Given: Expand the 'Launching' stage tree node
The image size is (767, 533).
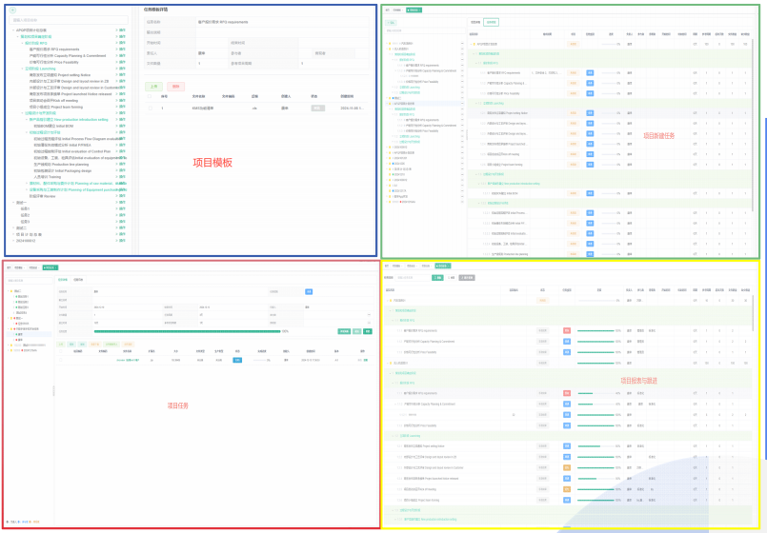Looking at the screenshot, I should tap(23, 69).
